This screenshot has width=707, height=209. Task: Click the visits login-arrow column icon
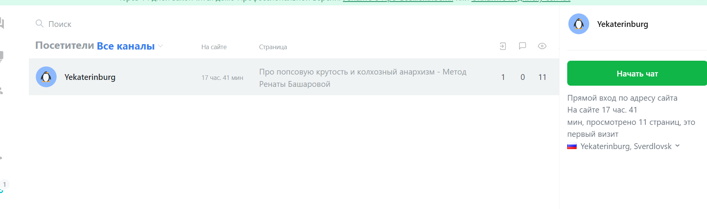503,46
